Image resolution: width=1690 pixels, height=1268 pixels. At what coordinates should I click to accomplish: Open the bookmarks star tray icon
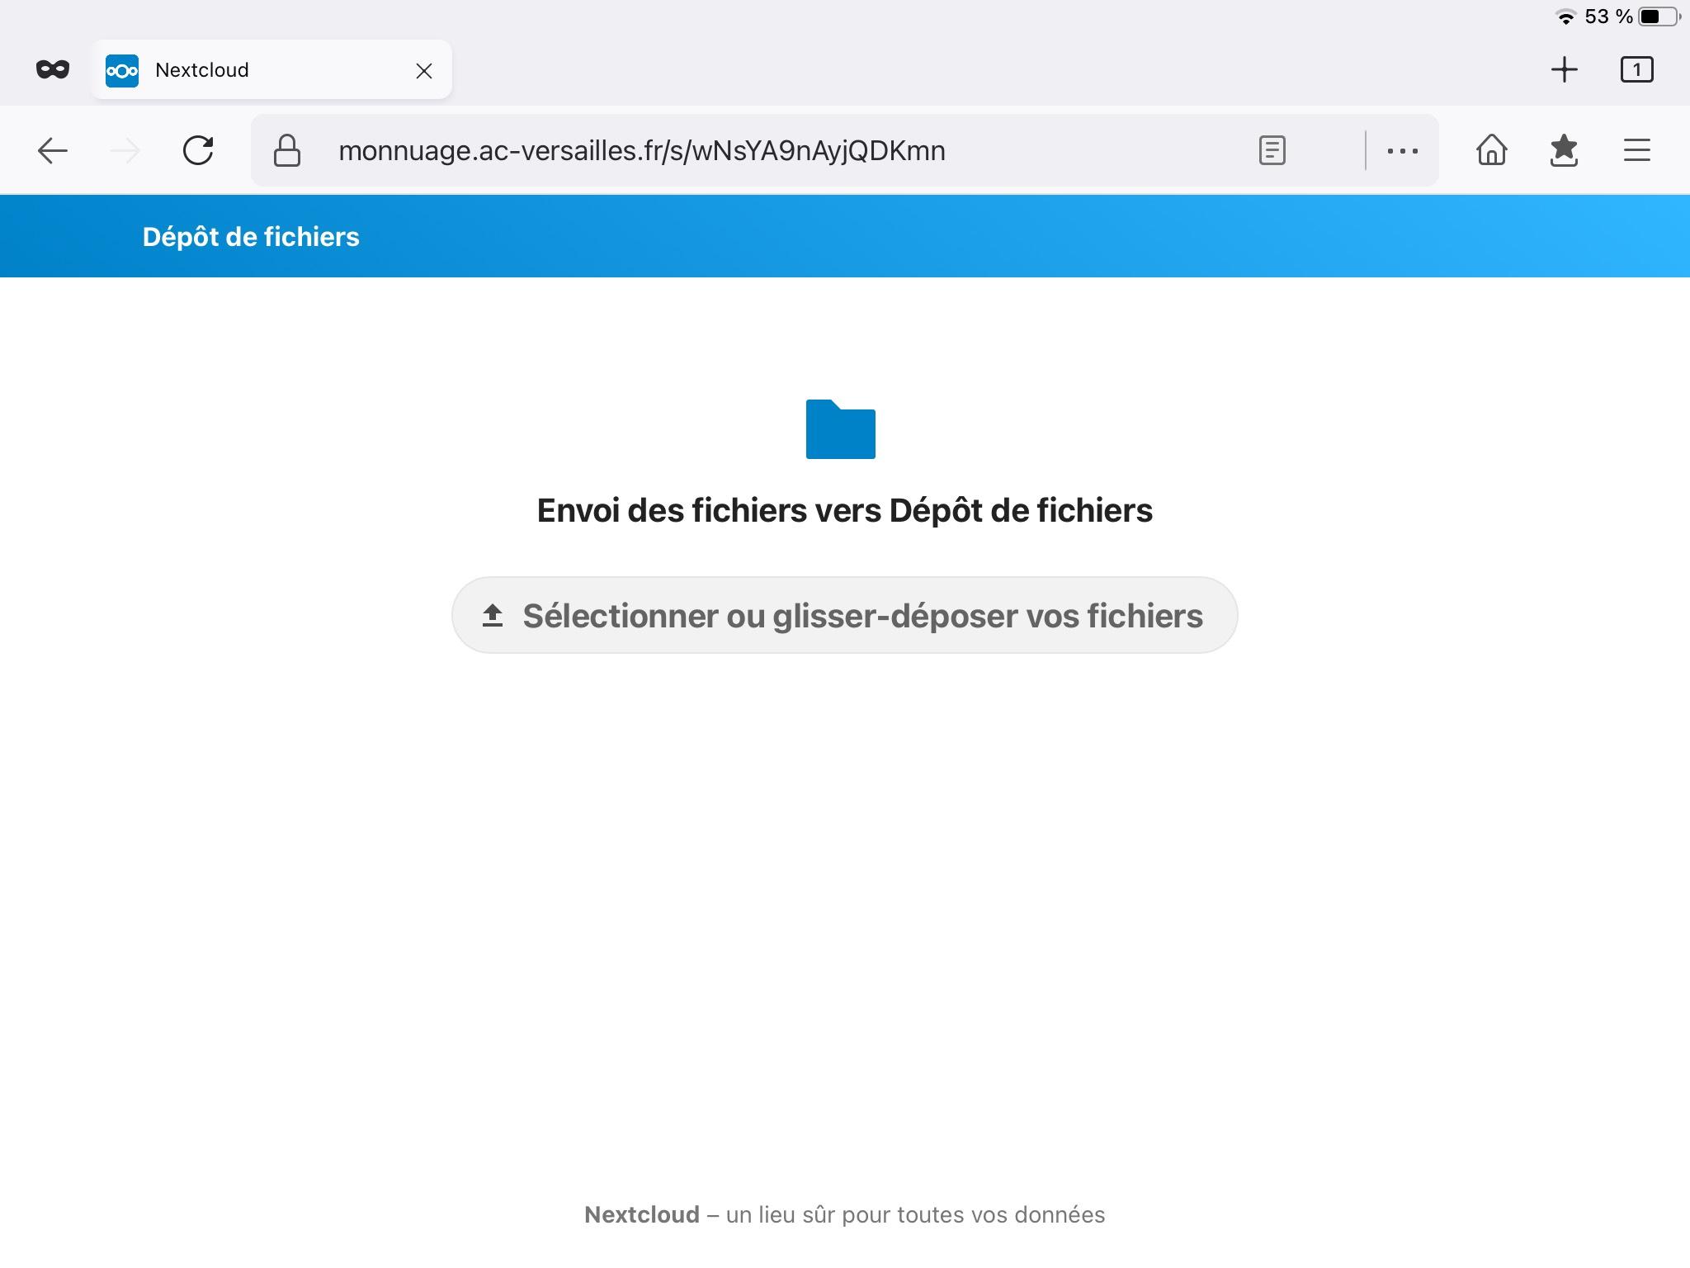(1564, 150)
